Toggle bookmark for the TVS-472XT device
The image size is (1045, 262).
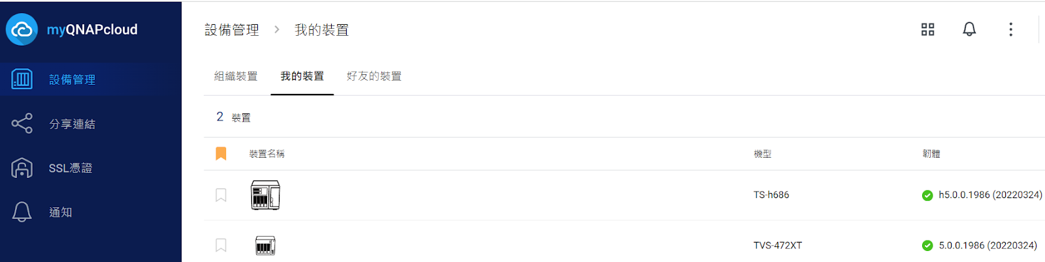(221, 245)
